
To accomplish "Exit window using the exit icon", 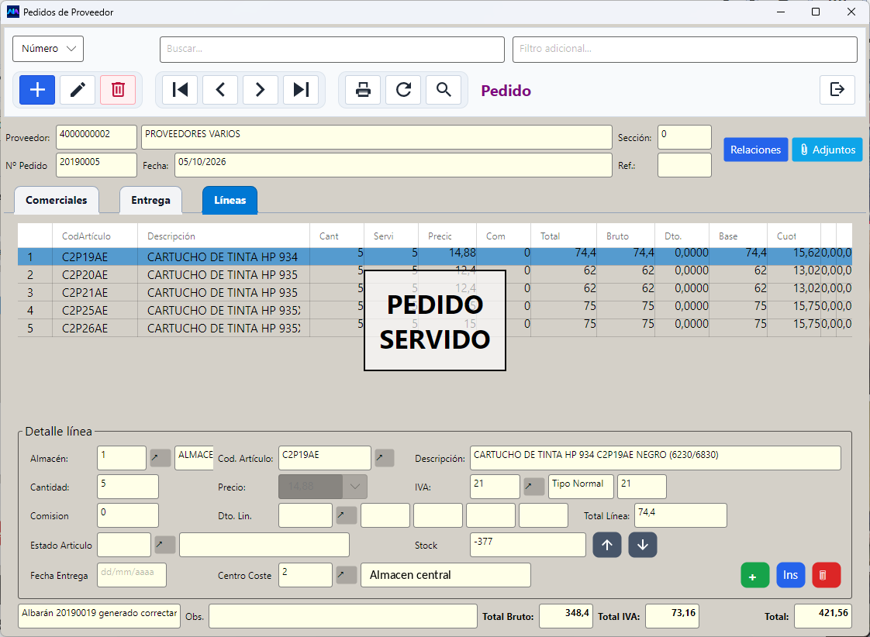I will 837,90.
